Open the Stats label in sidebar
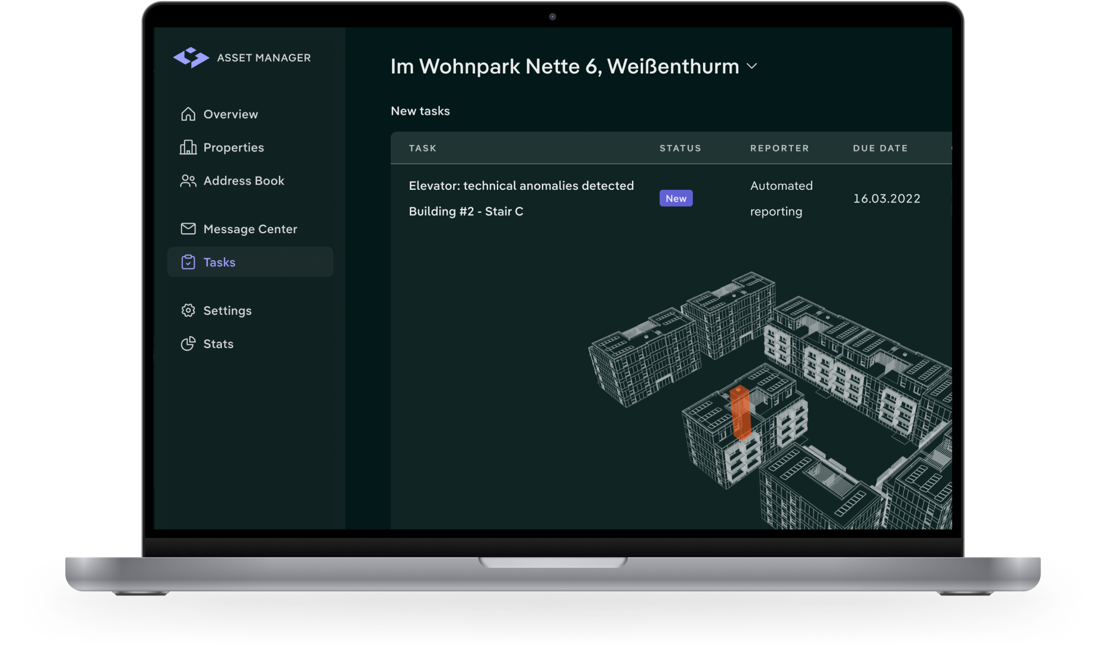This screenshot has width=1106, height=650. pyautogui.click(x=218, y=343)
